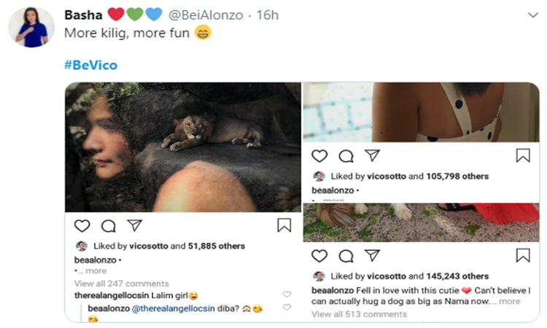The width and height of the screenshot is (547, 328).
Task: Save the polka dot dress post
Action: [x=522, y=156]
